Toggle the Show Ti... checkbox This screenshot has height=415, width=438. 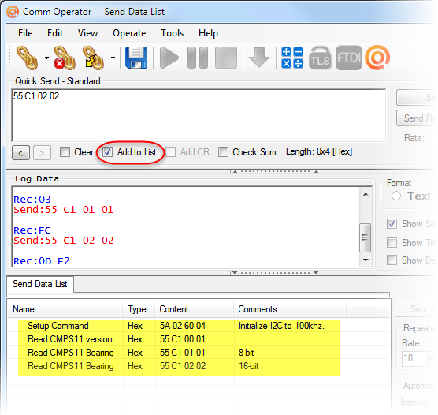click(392, 243)
